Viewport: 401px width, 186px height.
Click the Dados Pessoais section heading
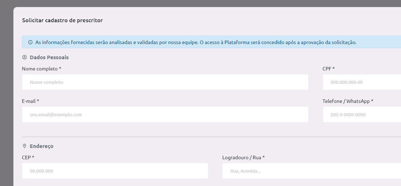tap(49, 57)
